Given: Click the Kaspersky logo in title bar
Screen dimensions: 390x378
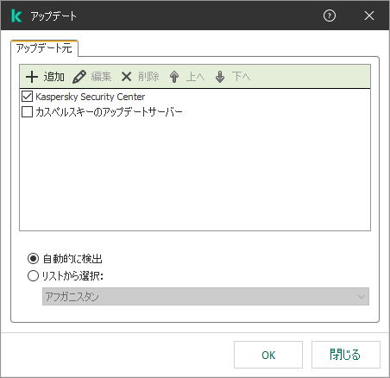Looking at the screenshot, I should (16, 16).
